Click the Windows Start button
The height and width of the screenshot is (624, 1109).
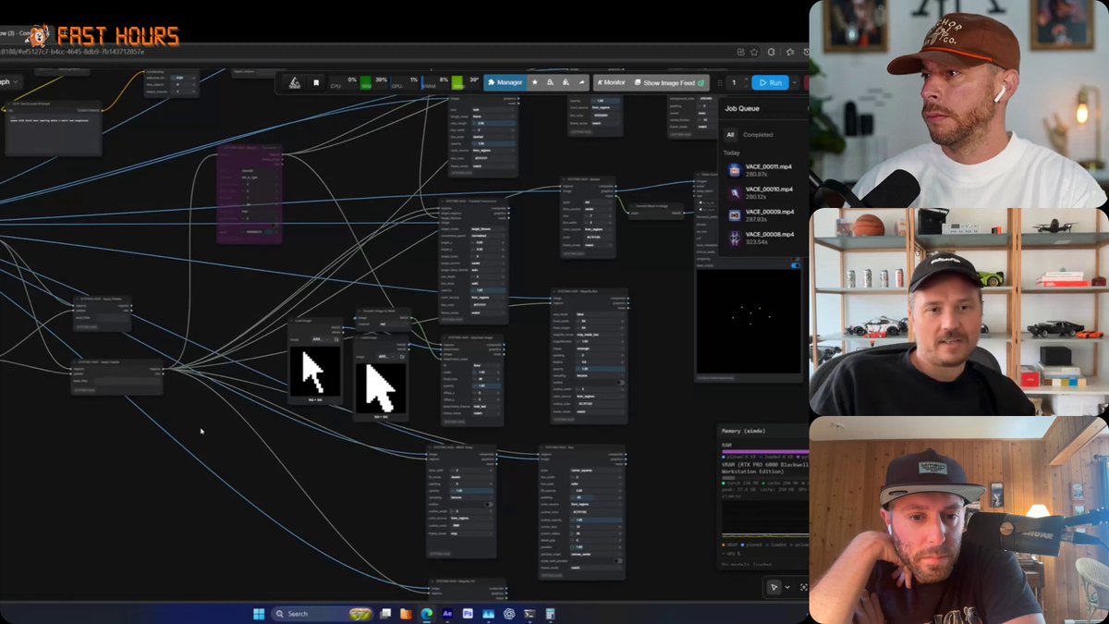click(x=259, y=614)
